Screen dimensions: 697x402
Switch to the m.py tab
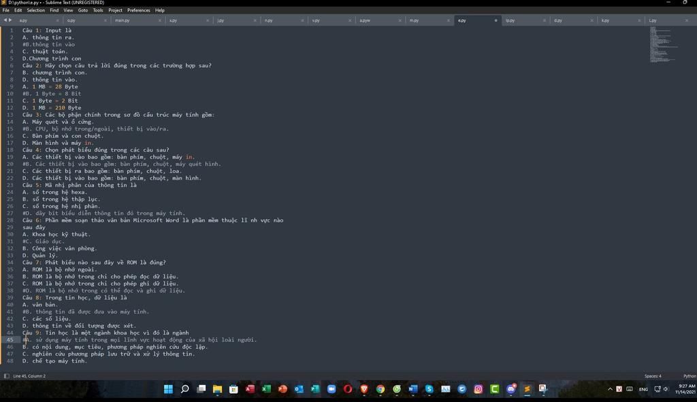click(x=428, y=20)
